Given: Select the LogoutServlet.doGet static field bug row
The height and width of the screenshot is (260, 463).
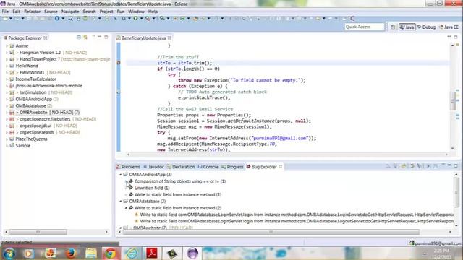Looking at the screenshot, I should click(x=297, y=222).
